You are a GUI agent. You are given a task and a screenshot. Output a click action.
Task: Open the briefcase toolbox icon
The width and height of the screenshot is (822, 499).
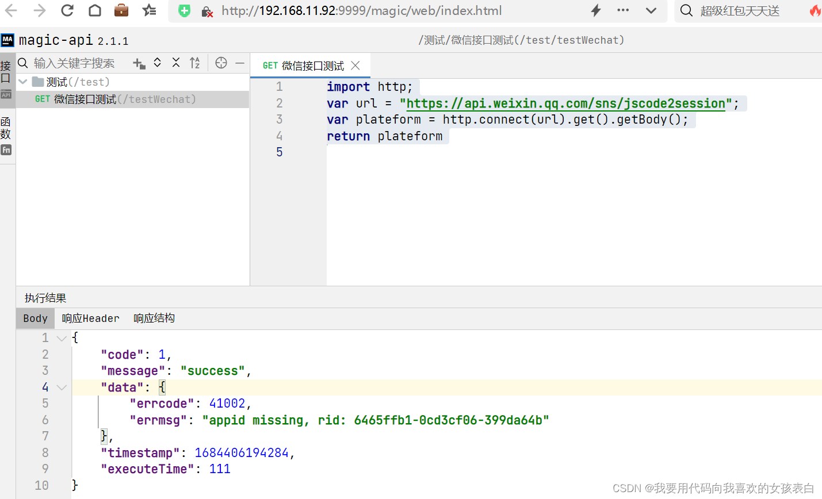coord(121,10)
